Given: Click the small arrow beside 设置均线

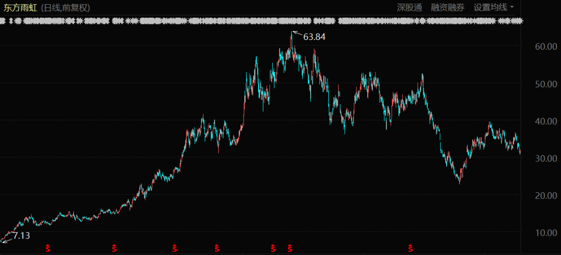Looking at the screenshot, I should click(x=512, y=7).
